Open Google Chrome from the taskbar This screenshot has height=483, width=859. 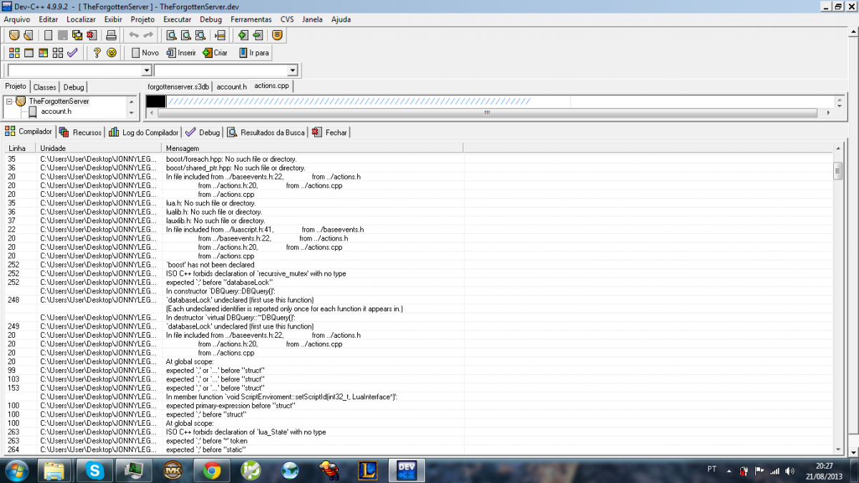(211, 470)
